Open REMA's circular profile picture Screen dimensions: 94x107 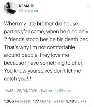(10, 8)
